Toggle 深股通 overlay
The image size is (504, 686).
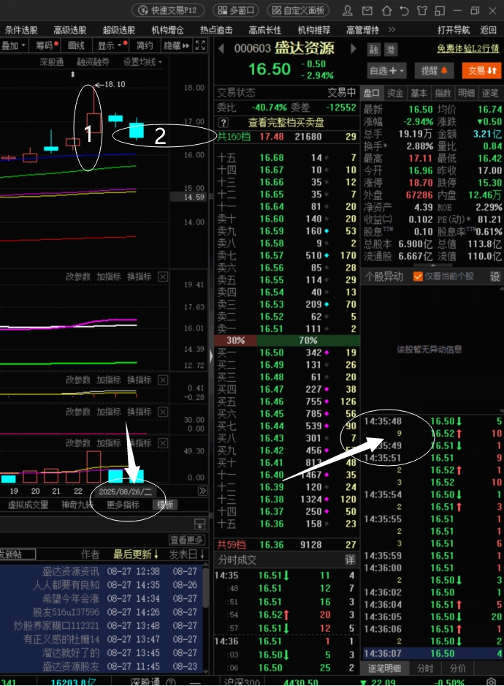pyautogui.click(x=52, y=62)
